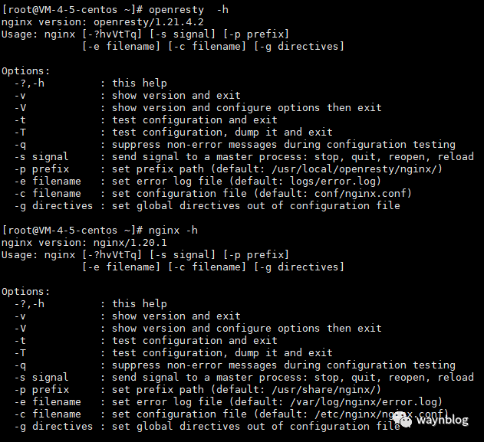The image size is (484, 442).
Task: Click the '-T' option in the first help list
Action: (20, 133)
